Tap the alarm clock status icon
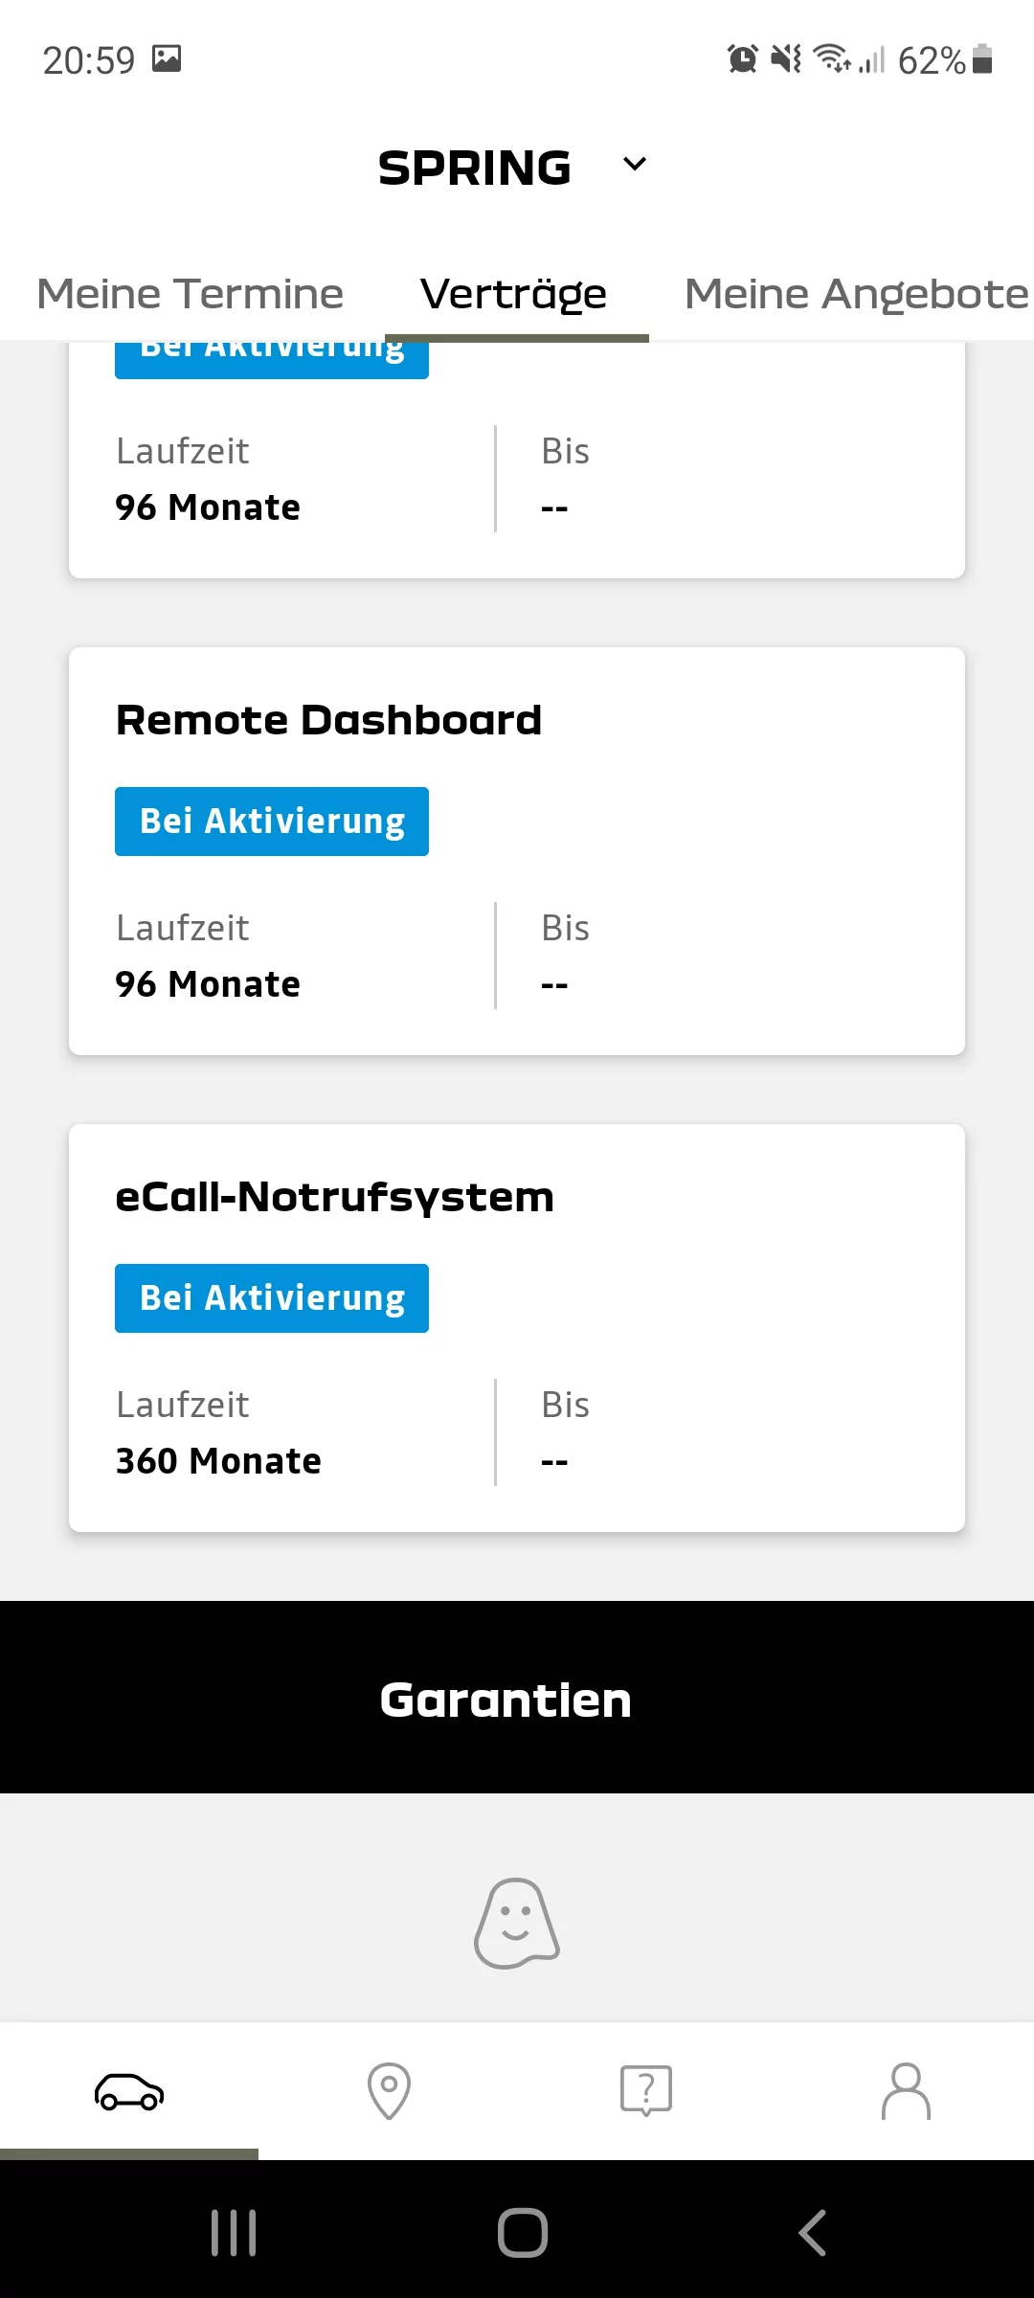This screenshot has width=1034, height=2298. click(742, 59)
